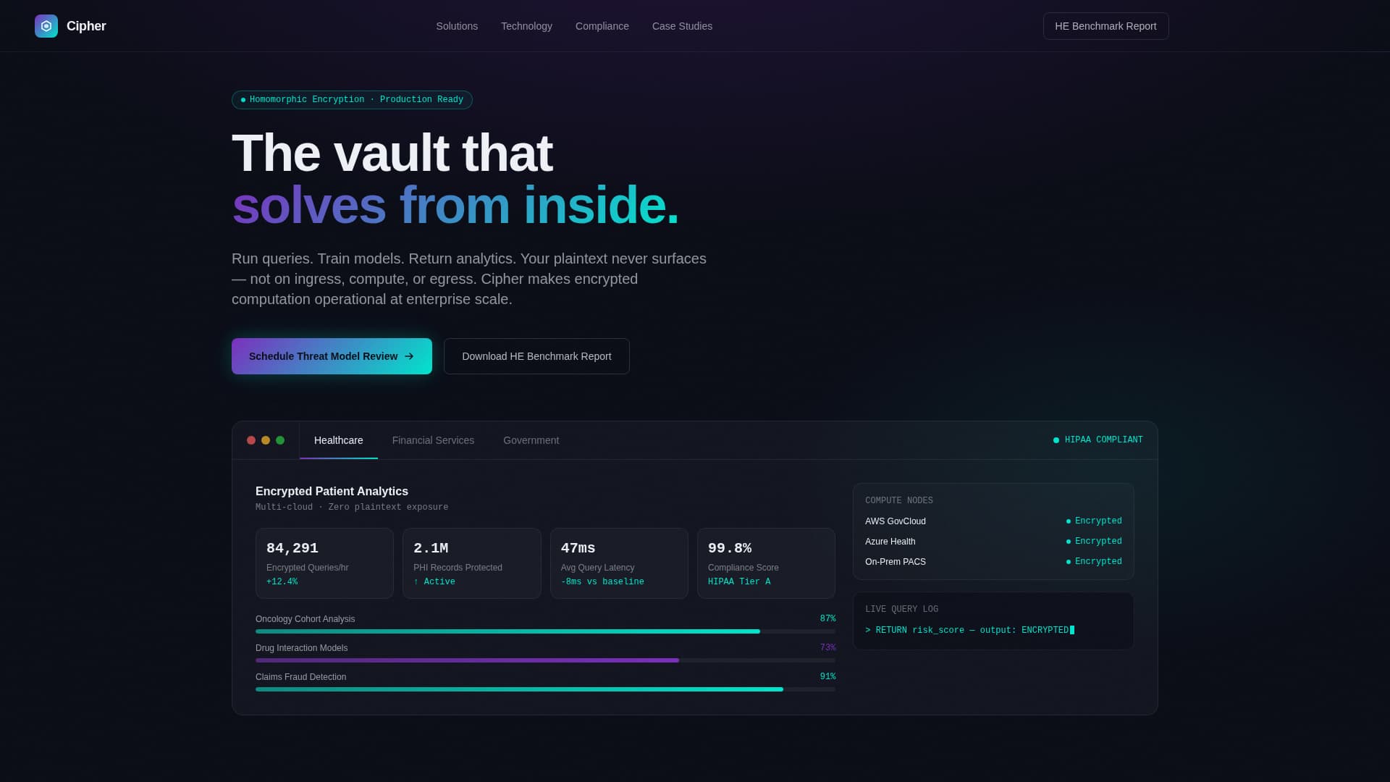Click the HIPAA COMPLIANT status indicator dot
This screenshot has height=782, width=1390.
[x=1055, y=440]
